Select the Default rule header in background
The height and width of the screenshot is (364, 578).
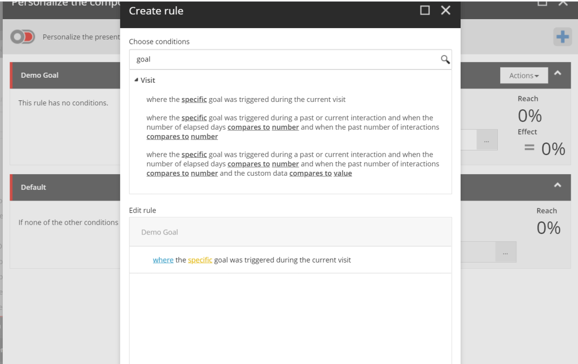pos(65,187)
